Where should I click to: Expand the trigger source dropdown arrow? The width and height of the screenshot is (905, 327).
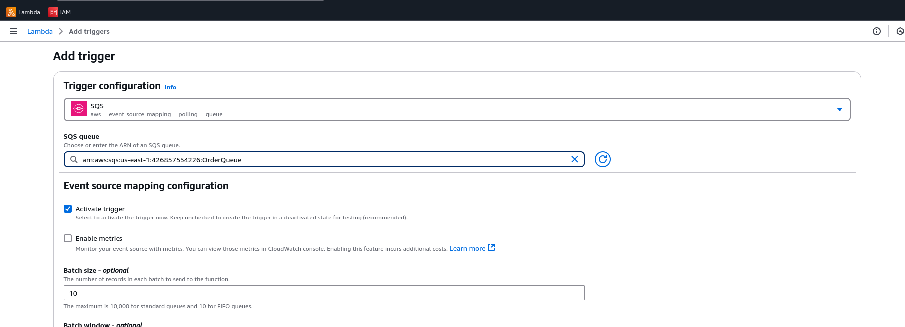coord(839,109)
